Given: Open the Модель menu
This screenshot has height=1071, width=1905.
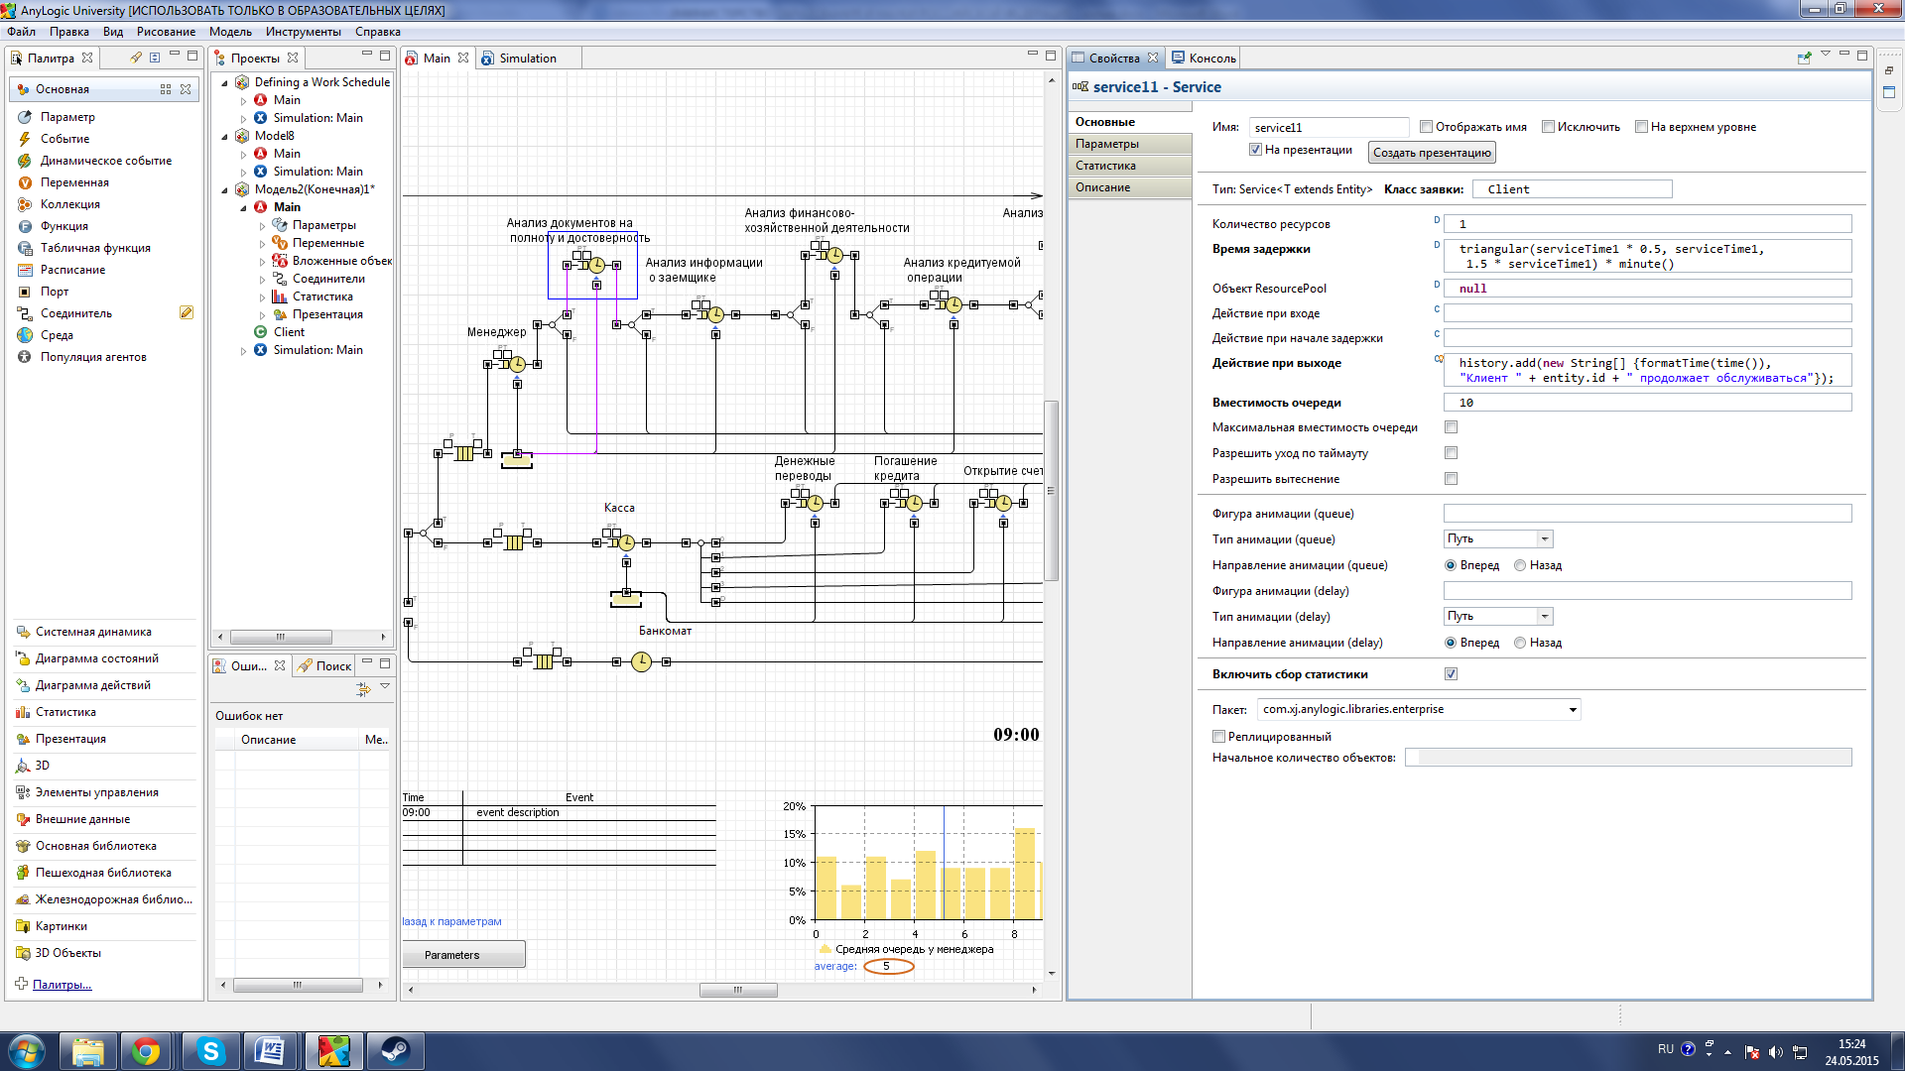Looking at the screenshot, I should [x=230, y=32].
